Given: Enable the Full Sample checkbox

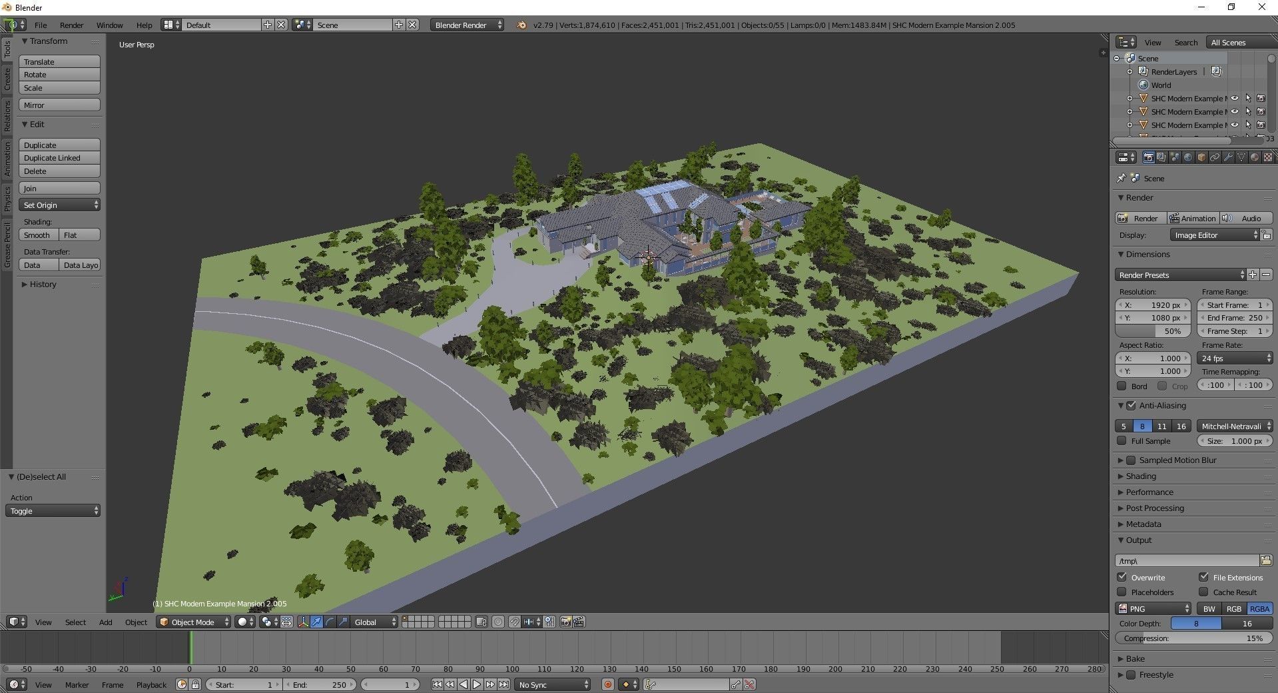Looking at the screenshot, I should 1121,440.
